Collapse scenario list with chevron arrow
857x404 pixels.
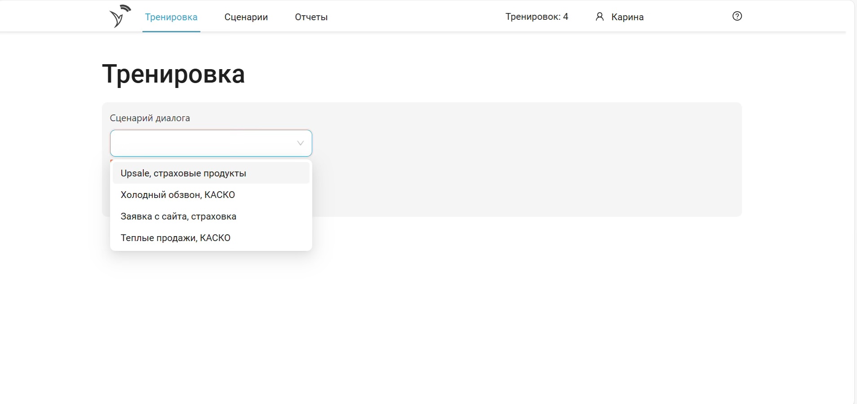[x=300, y=143]
